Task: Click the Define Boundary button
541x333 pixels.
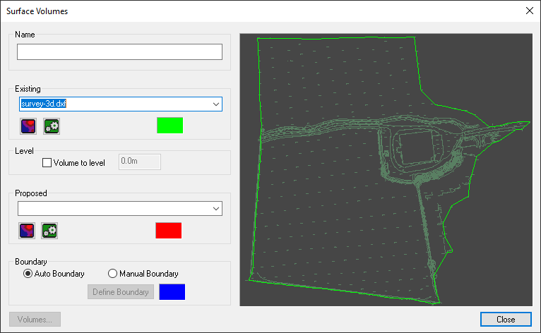Action: (x=121, y=292)
